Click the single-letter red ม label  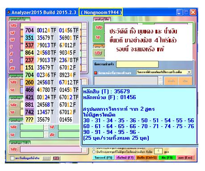click(11, 61)
